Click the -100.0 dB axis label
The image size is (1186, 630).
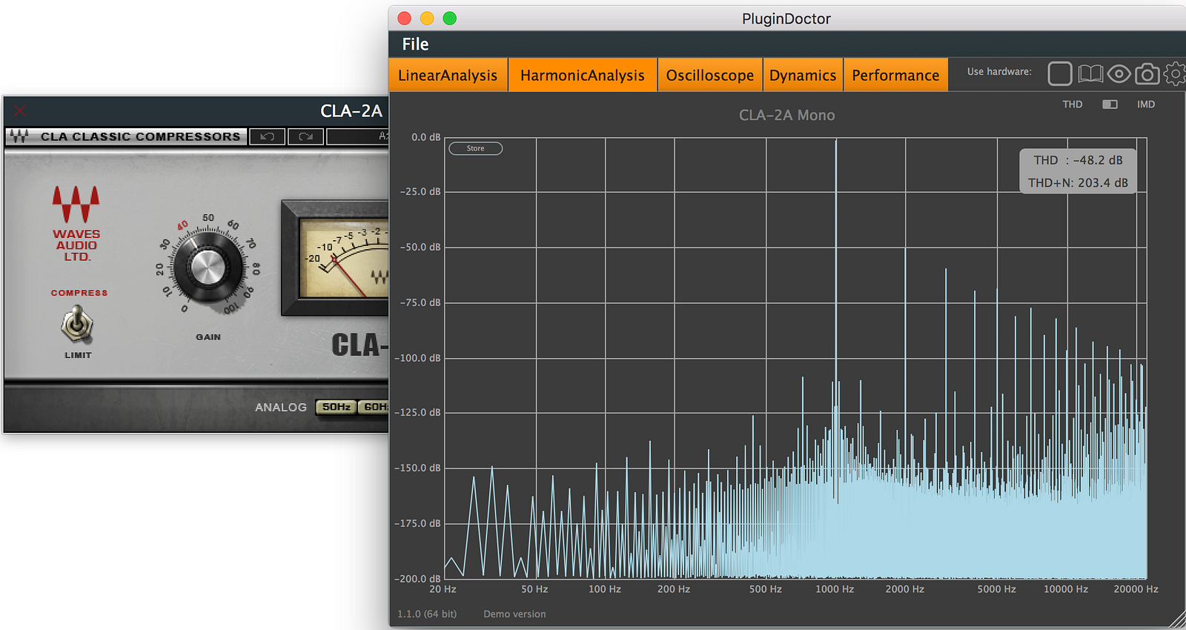tap(417, 358)
